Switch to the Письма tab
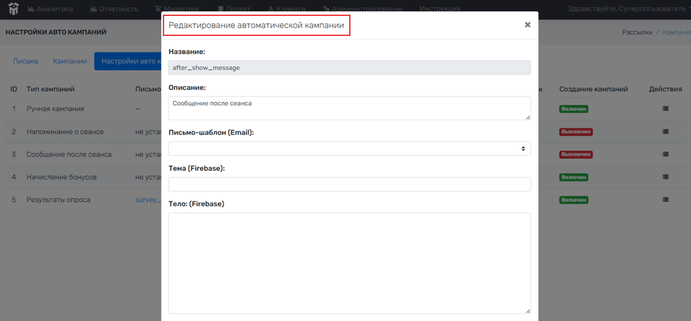 click(25, 61)
